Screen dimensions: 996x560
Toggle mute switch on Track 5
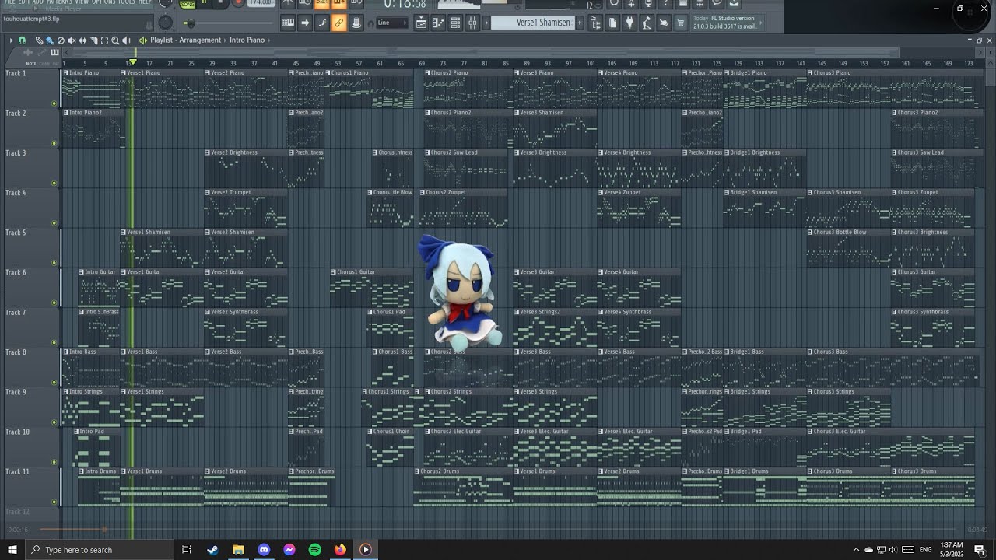(x=54, y=263)
